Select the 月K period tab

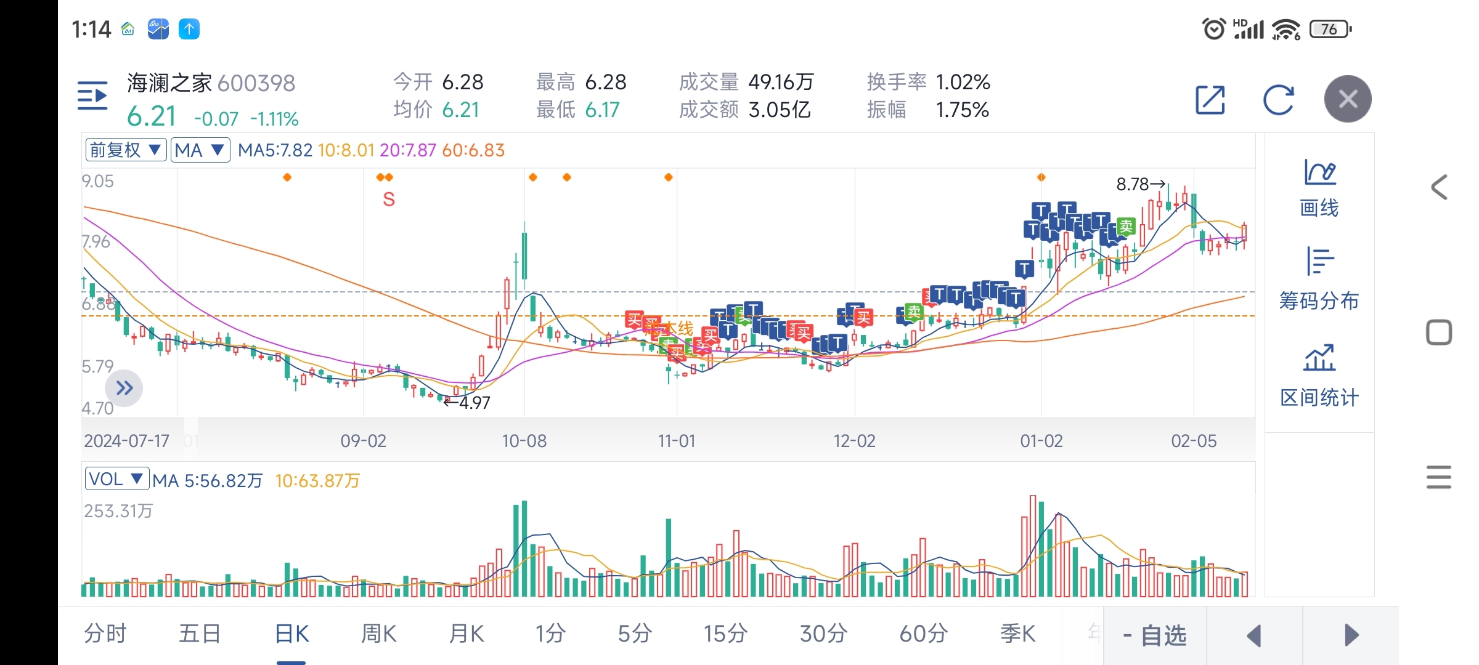pyautogui.click(x=467, y=634)
